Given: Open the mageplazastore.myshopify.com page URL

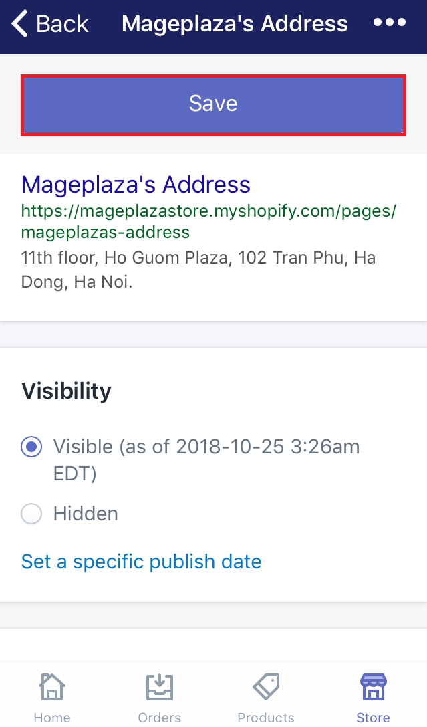Looking at the screenshot, I should [x=209, y=221].
